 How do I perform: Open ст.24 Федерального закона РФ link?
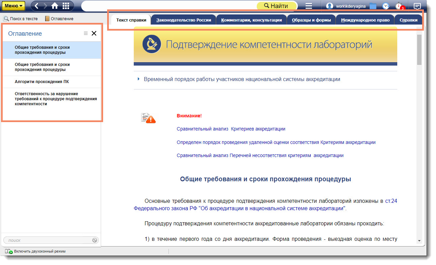266,205
